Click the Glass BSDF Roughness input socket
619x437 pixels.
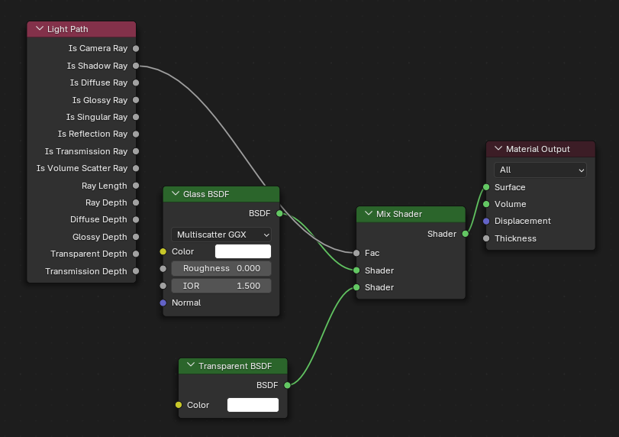pyautogui.click(x=163, y=269)
